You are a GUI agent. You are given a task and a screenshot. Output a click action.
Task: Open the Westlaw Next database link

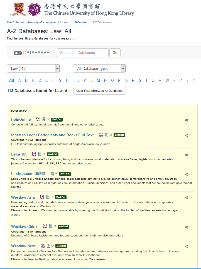coord(23,246)
